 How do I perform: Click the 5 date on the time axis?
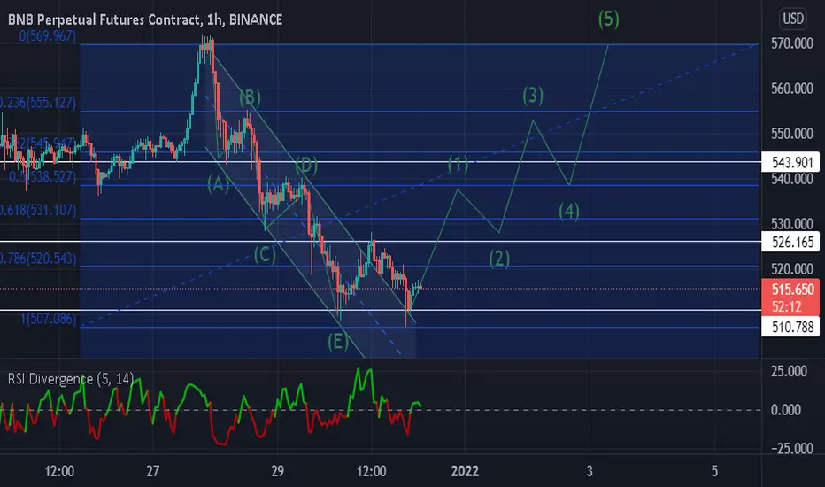(x=714, y=471)
